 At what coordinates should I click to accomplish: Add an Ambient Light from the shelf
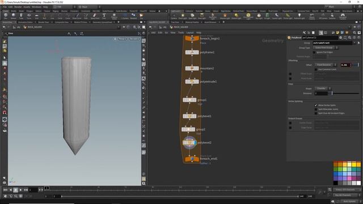299,16
